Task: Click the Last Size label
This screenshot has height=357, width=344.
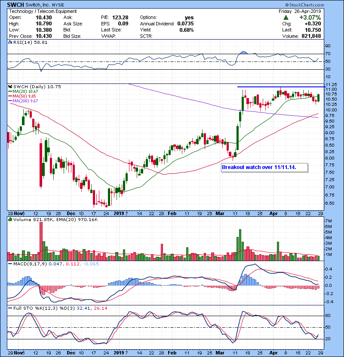Action: click(x=111, y=30)
